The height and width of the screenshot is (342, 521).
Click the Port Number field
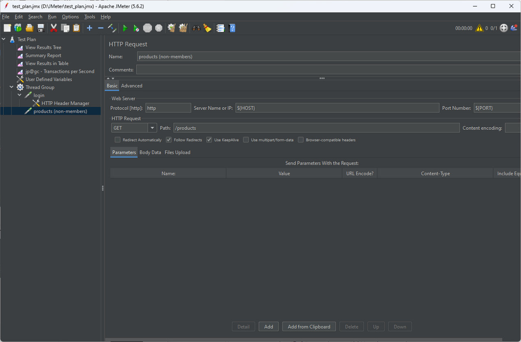497,108
